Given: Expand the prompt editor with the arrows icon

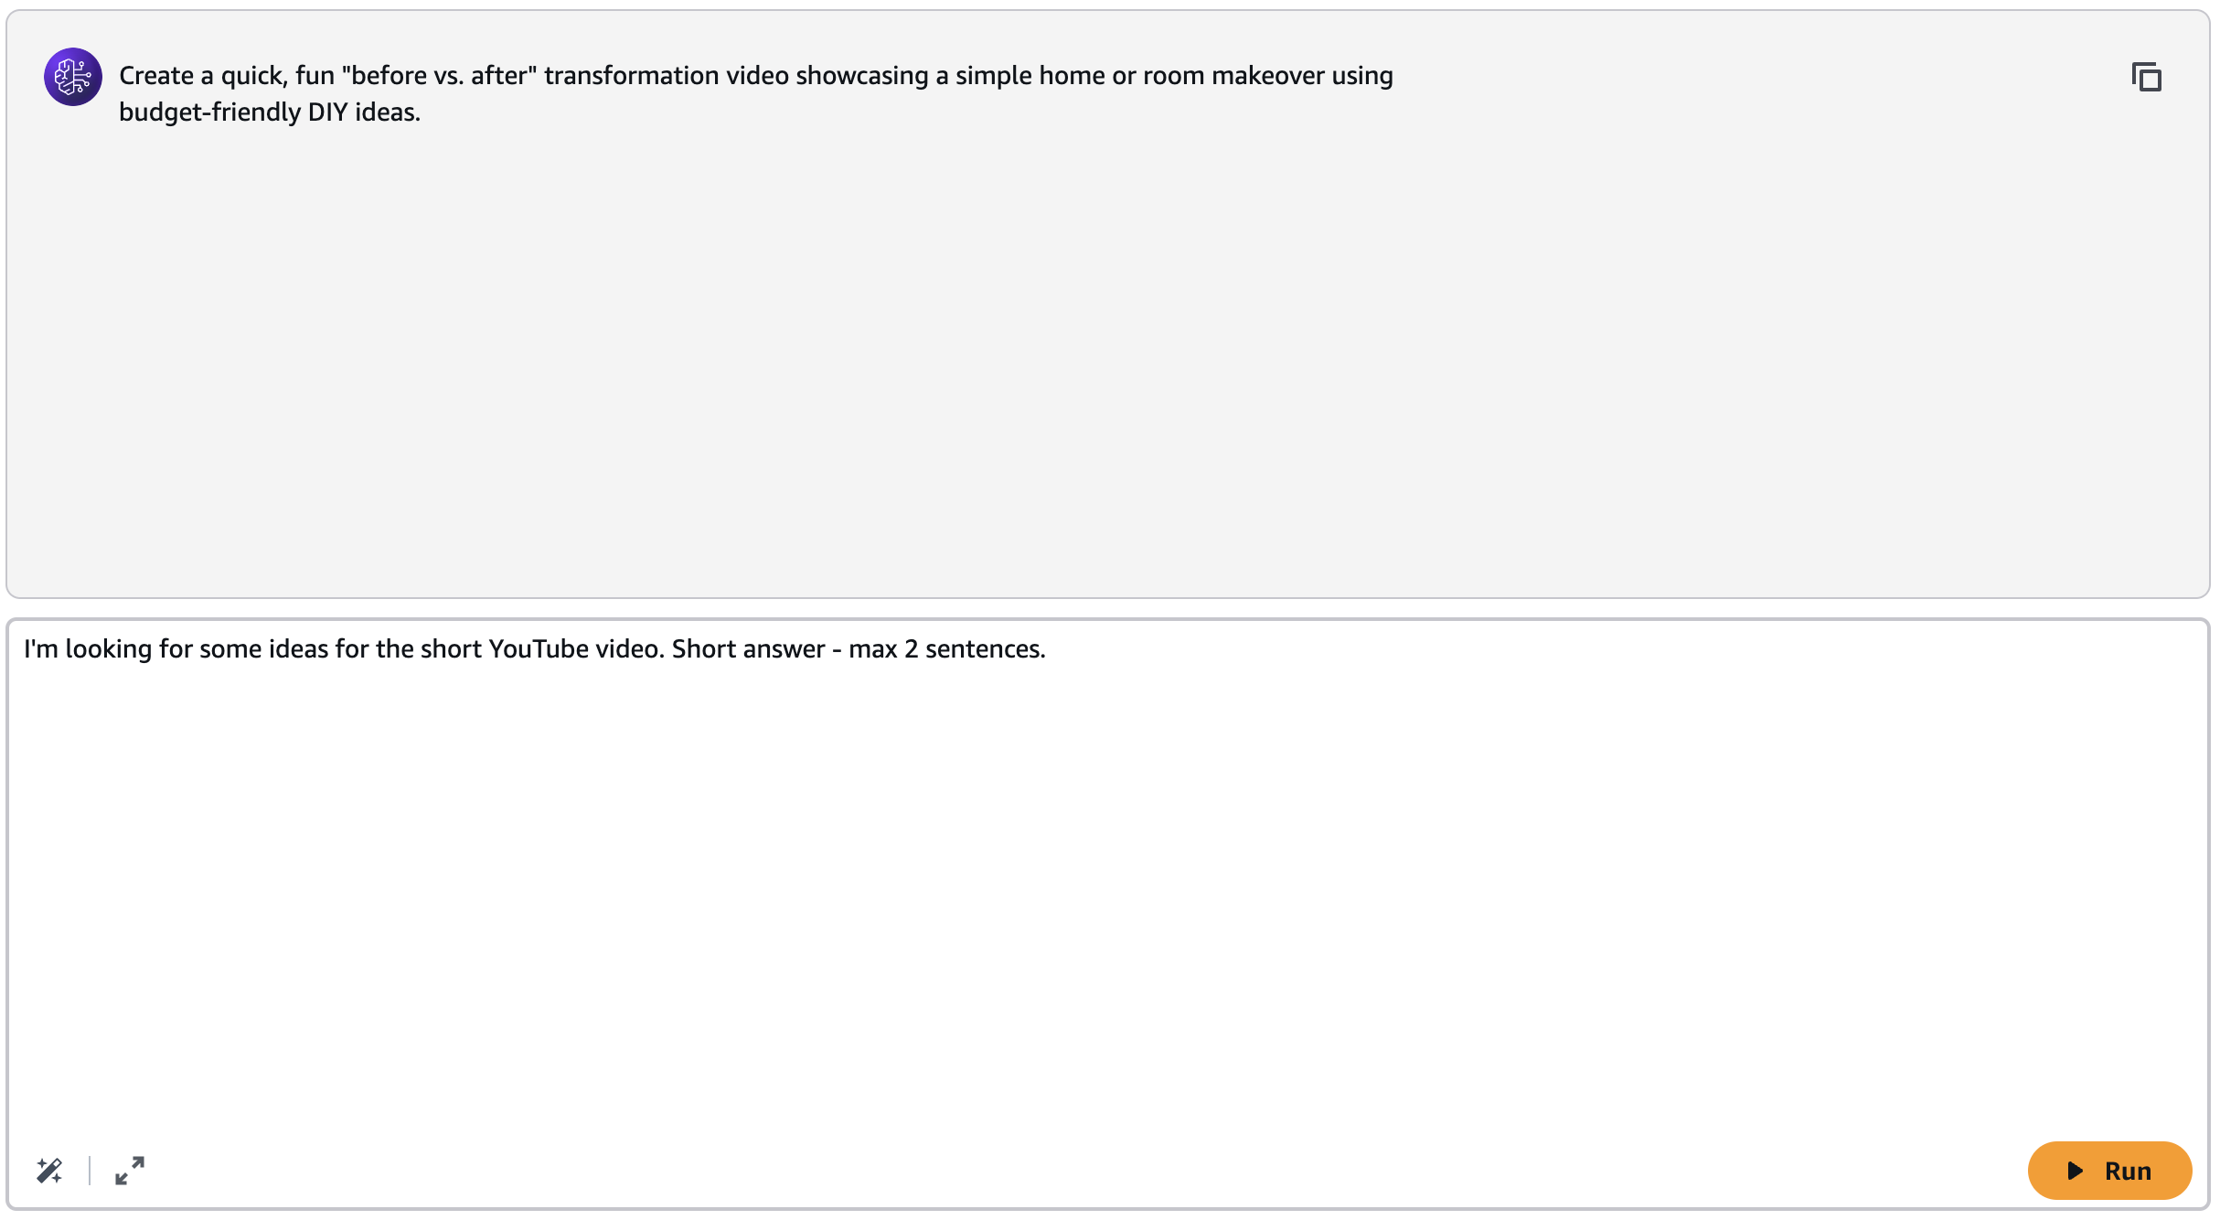Looking at the screenshot, I should (x=130, y=1171).
